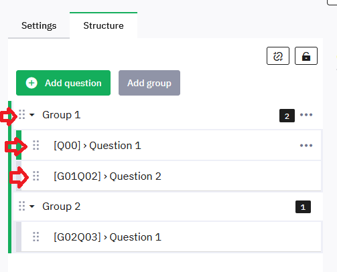The width and height of the screenshot is (337, 272).
Task: Open three-dots menu for [Q00] Question 1
Action: [x=306, y=146]
